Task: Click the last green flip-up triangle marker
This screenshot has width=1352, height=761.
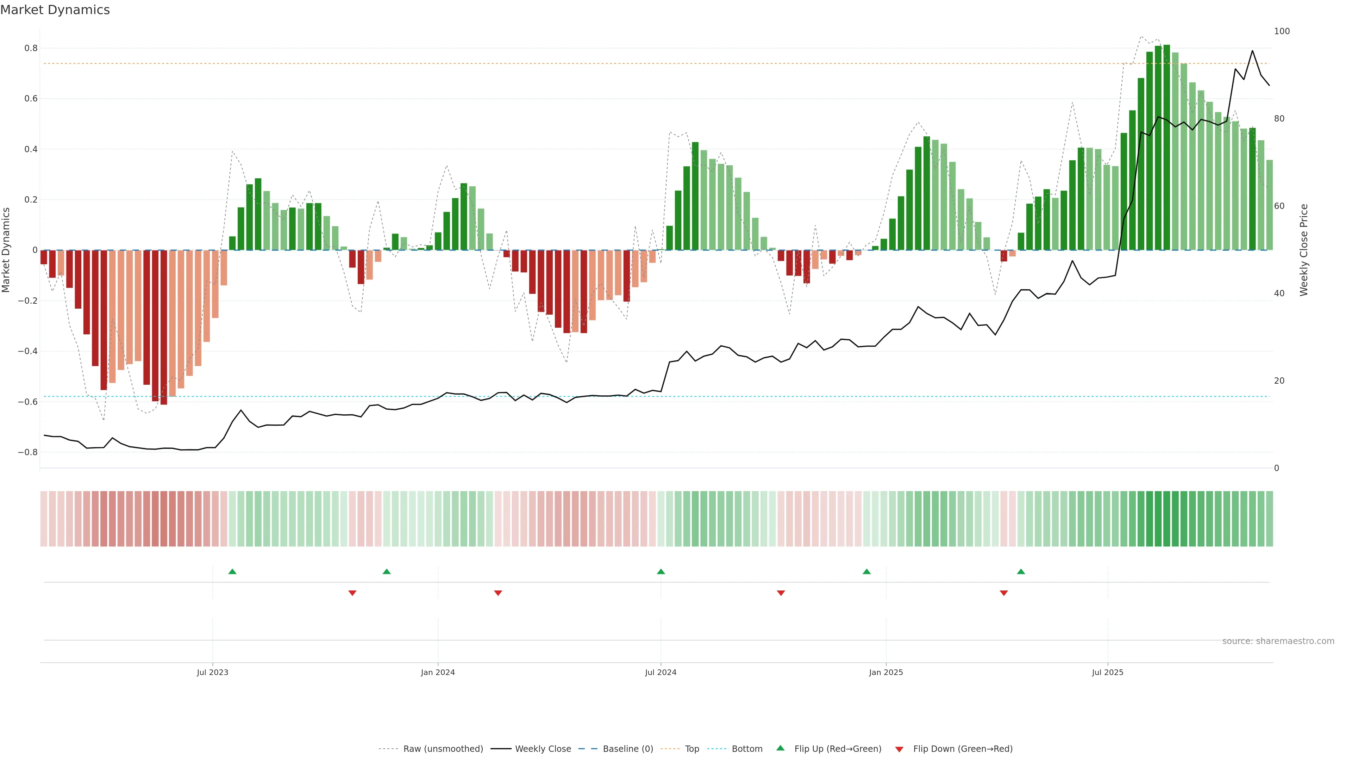Action: [x=1021, y=571]
